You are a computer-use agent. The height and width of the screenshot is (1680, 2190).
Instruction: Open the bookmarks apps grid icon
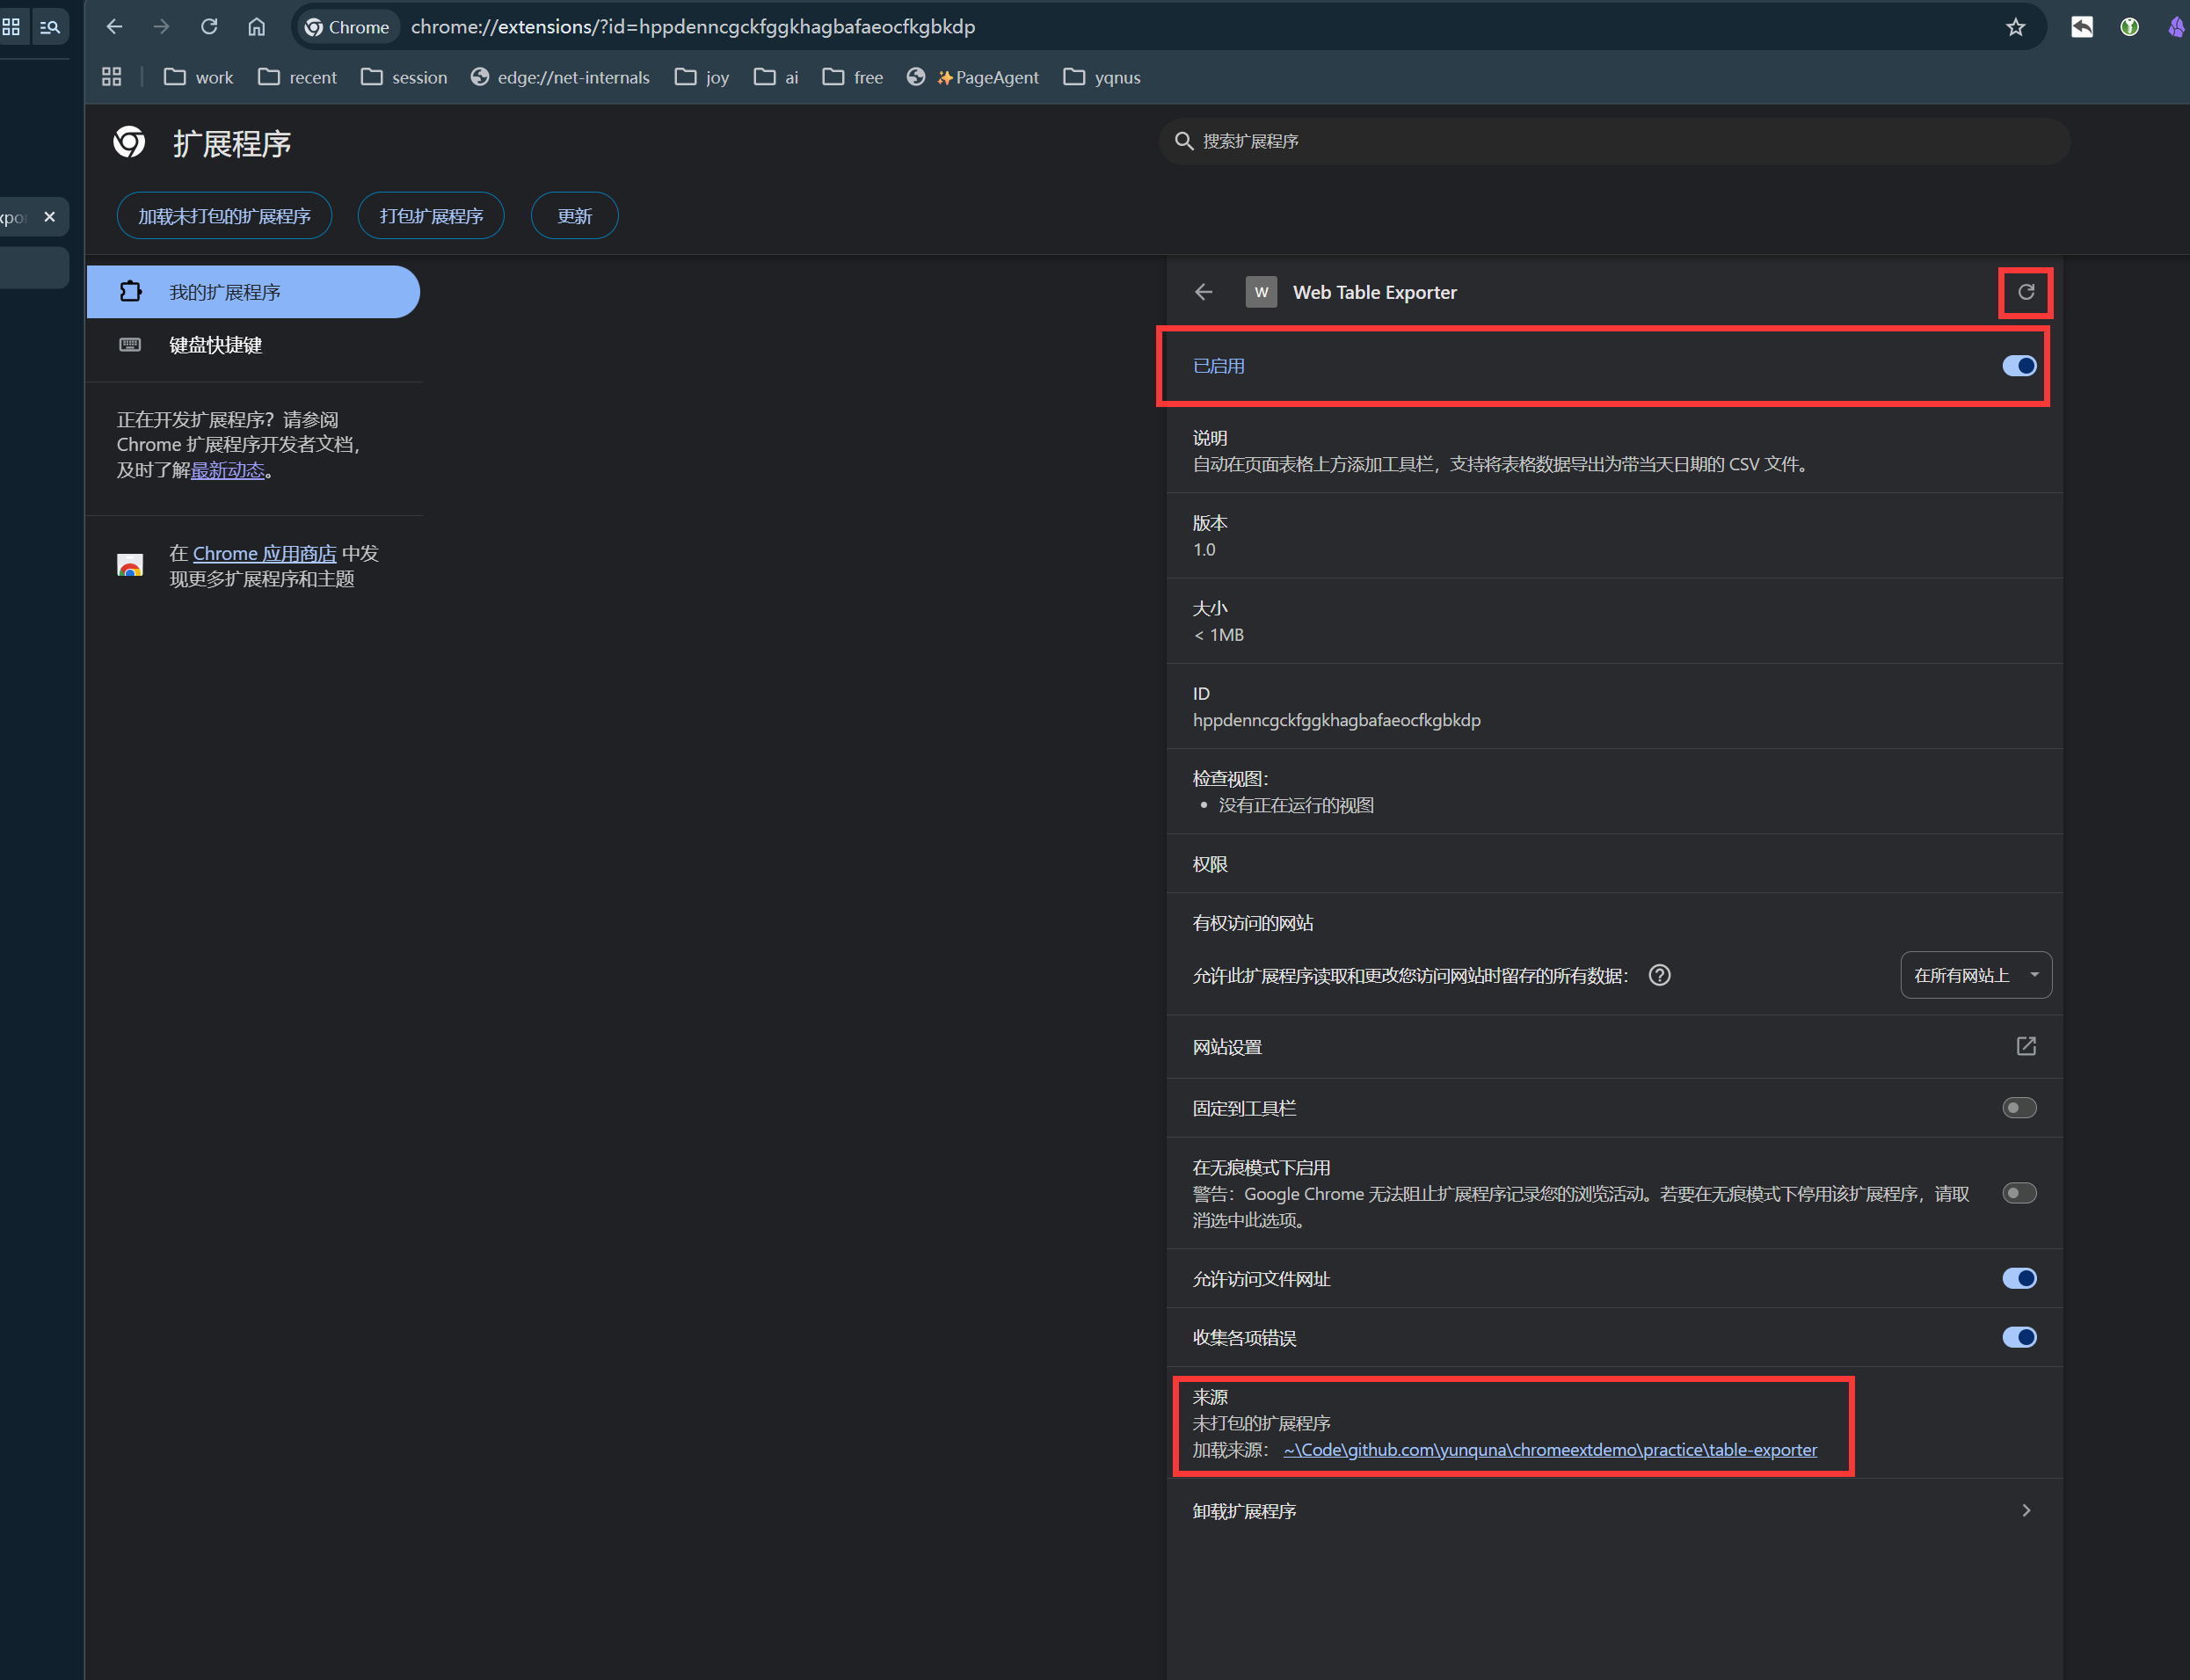click(112, 77)
